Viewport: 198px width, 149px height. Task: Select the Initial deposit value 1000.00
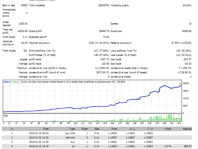23,24
